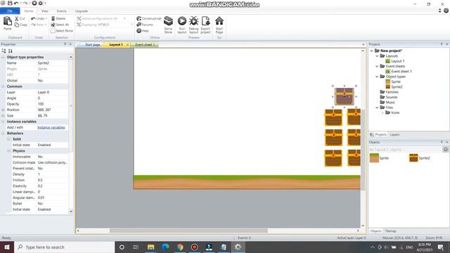Go to Start Page via home icon
450x253 pixels.
[219, 25]
